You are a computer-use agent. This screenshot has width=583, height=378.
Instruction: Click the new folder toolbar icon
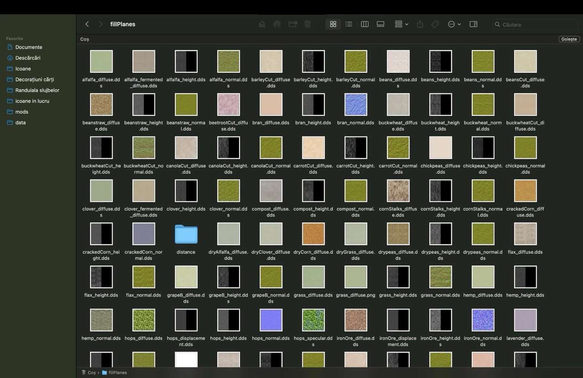point(293,24)
